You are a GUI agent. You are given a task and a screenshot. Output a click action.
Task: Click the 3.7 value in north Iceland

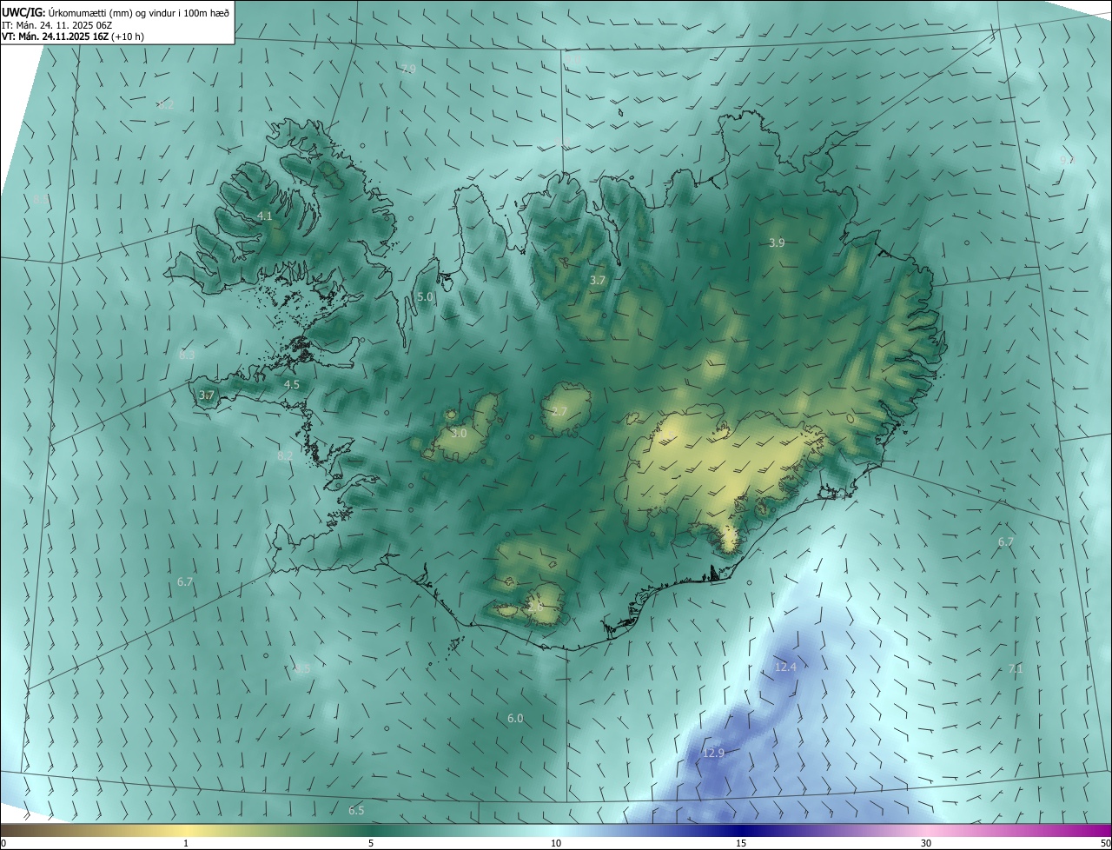(x=597, y=281)
